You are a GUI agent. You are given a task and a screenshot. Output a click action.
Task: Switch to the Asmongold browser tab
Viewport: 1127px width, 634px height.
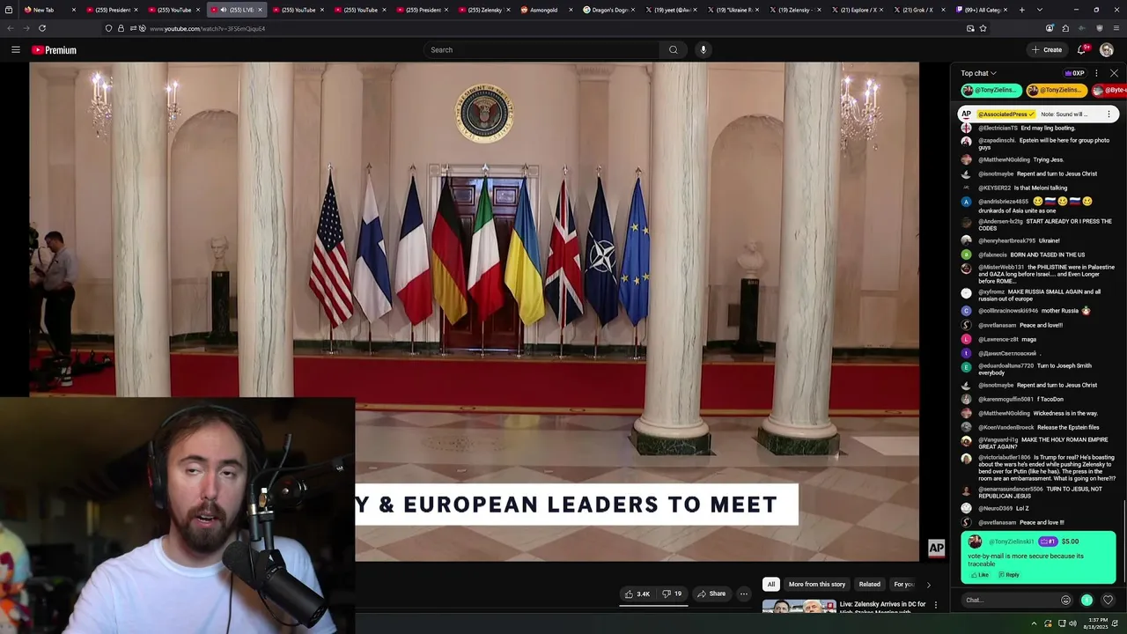[545, 10]
